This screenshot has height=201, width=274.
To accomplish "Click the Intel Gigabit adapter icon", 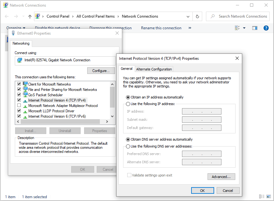I will click(20, 60).
